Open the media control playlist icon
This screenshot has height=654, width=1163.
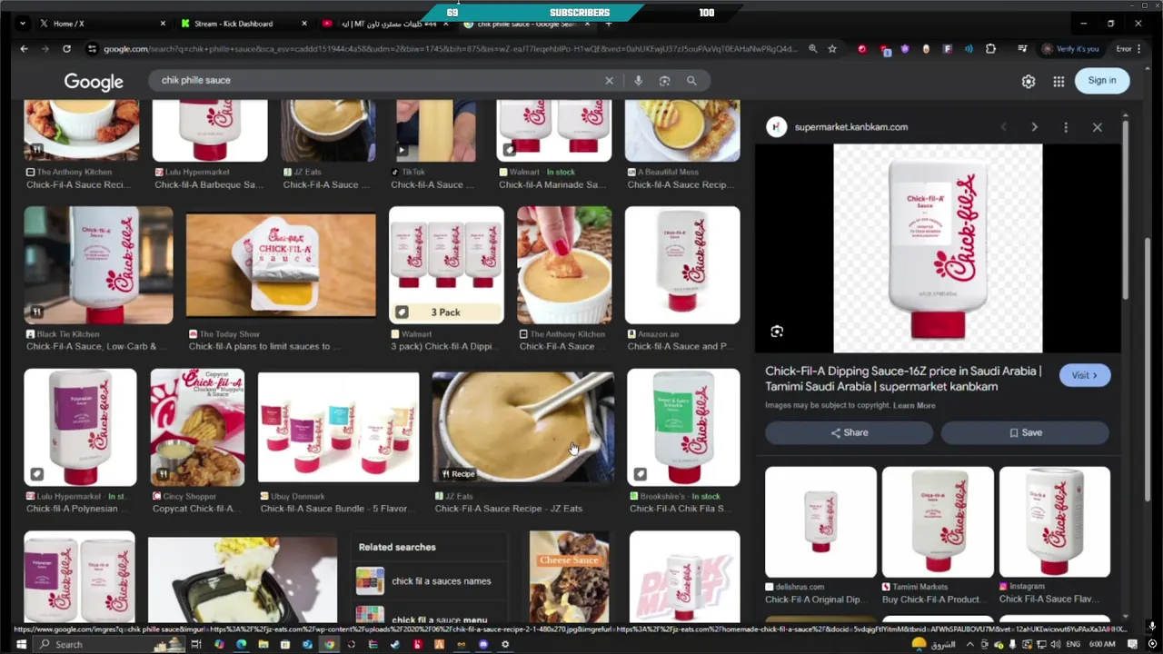(x=1022, y=49)
